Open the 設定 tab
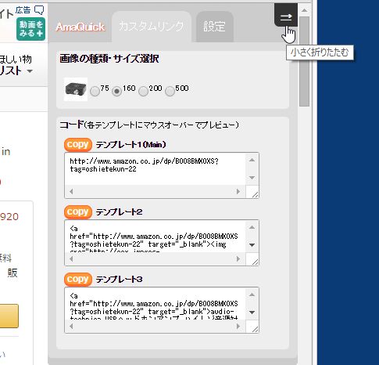The image size is (379, 365). pyautogui.click(x=214, y=27)
